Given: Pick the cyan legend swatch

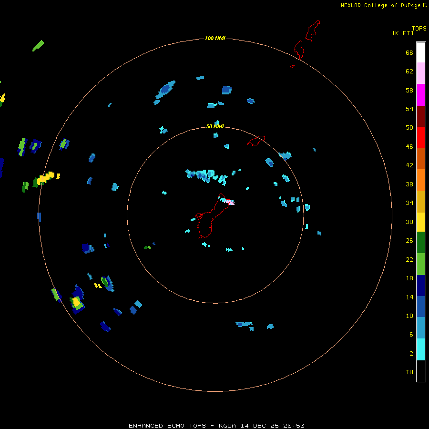Looking at the screenshot, I should click(x=421, y=349).
